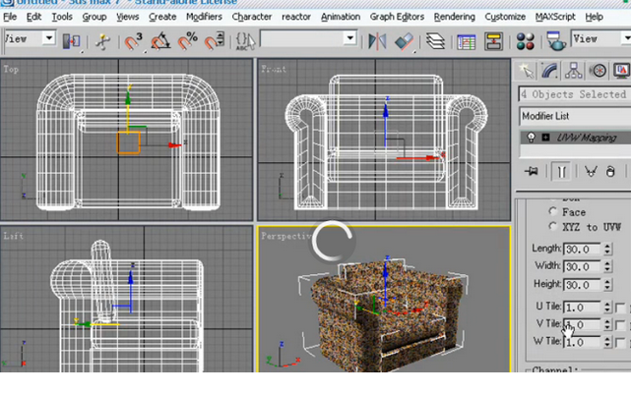This screenshot has width=631, height=395.
Task: Open the Create menu
Action: 162,17
